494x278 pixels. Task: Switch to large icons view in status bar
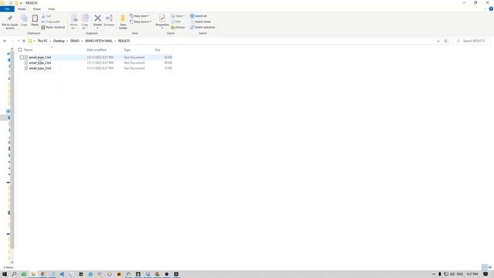pyautogui.click(x=490, y=267)
